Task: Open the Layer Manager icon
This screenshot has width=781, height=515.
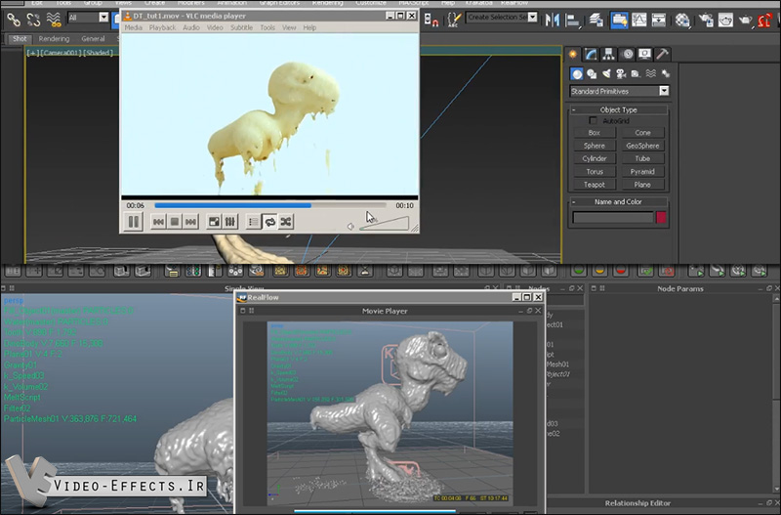Action: click(x=596, y=20)
